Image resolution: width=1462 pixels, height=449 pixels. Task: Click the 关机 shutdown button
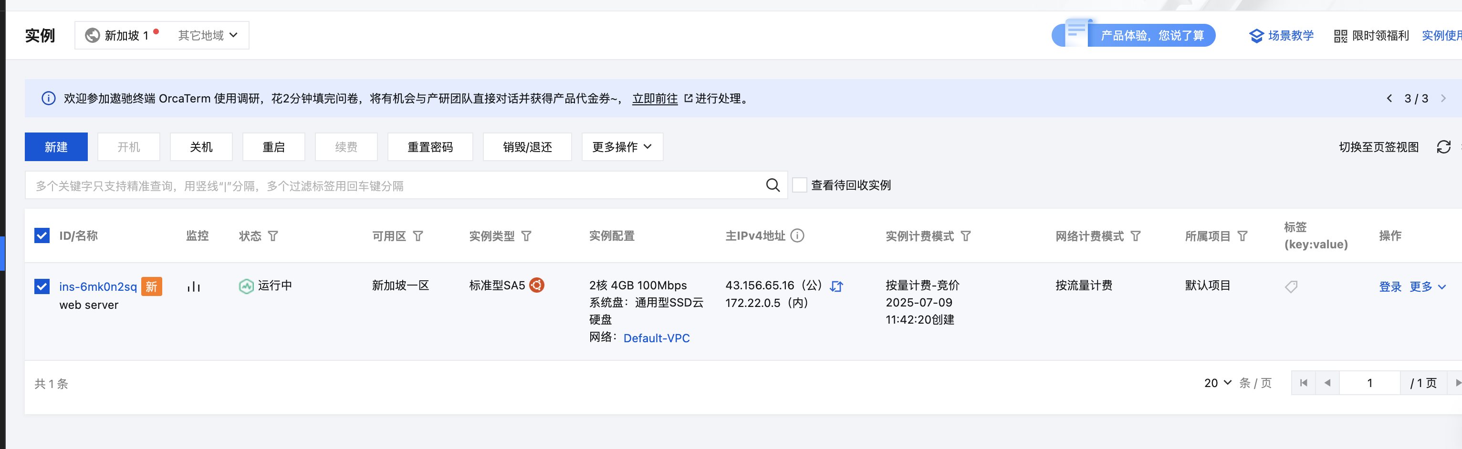pos(201,147)
